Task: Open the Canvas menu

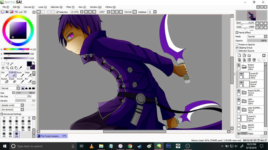Action: click(29, 7)
